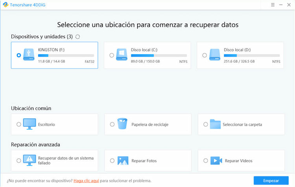Click the 'Papelera de reciclaje' label
The width and height of the screenshot is (295, 187).
pos(150,124)
